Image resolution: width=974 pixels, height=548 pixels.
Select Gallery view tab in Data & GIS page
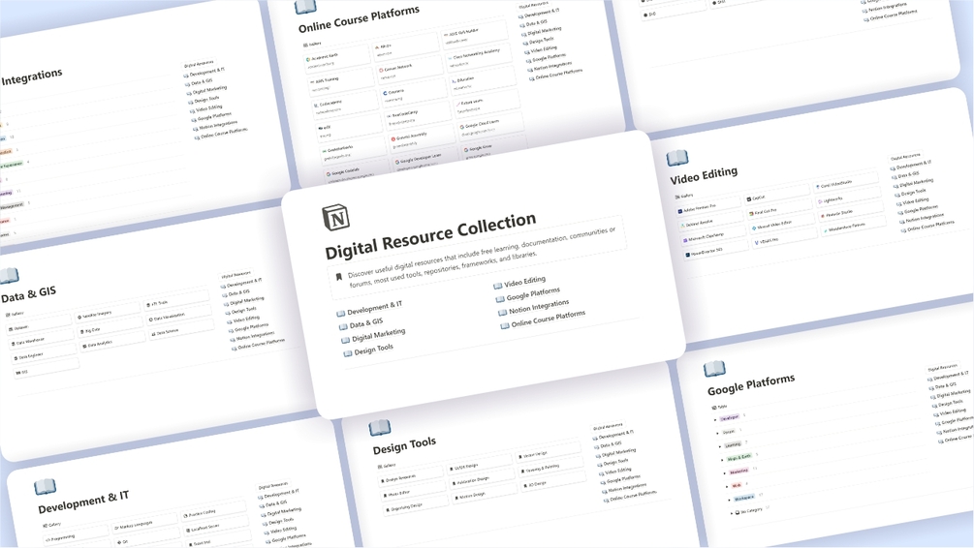[16, 314]
